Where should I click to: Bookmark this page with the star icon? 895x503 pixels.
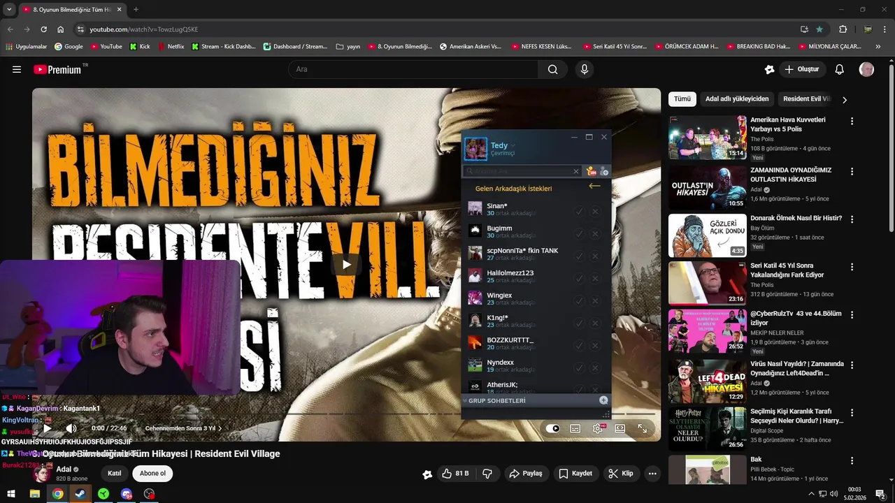tap(819, 29)
